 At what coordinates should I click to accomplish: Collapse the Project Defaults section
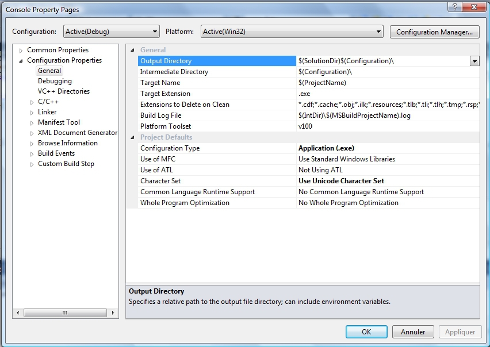tap(133, 137)
